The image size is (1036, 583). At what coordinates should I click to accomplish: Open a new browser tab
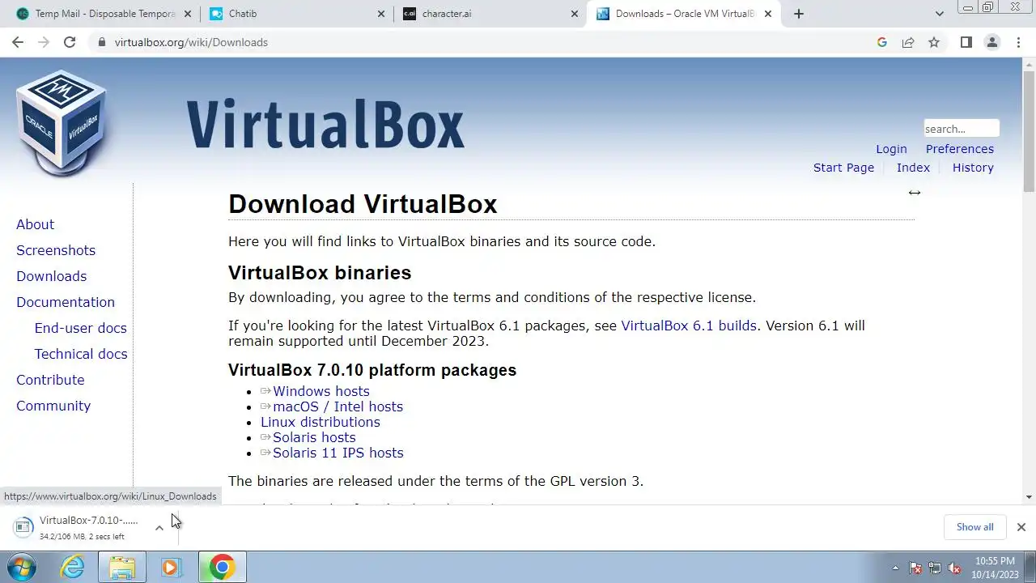[799, 14]
